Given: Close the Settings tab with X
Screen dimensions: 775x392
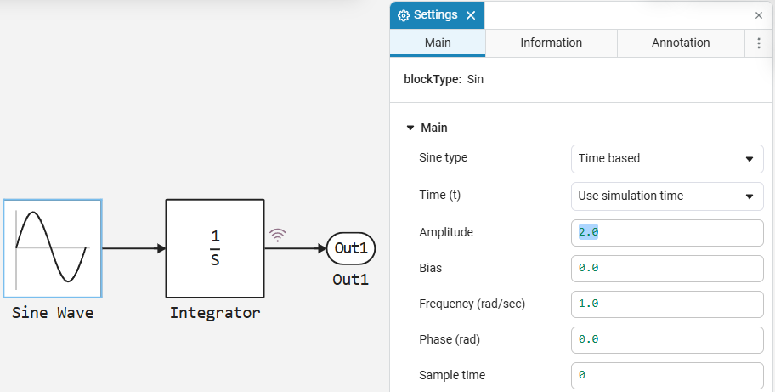Looking at the screenshot, I should tap(471, 15).
